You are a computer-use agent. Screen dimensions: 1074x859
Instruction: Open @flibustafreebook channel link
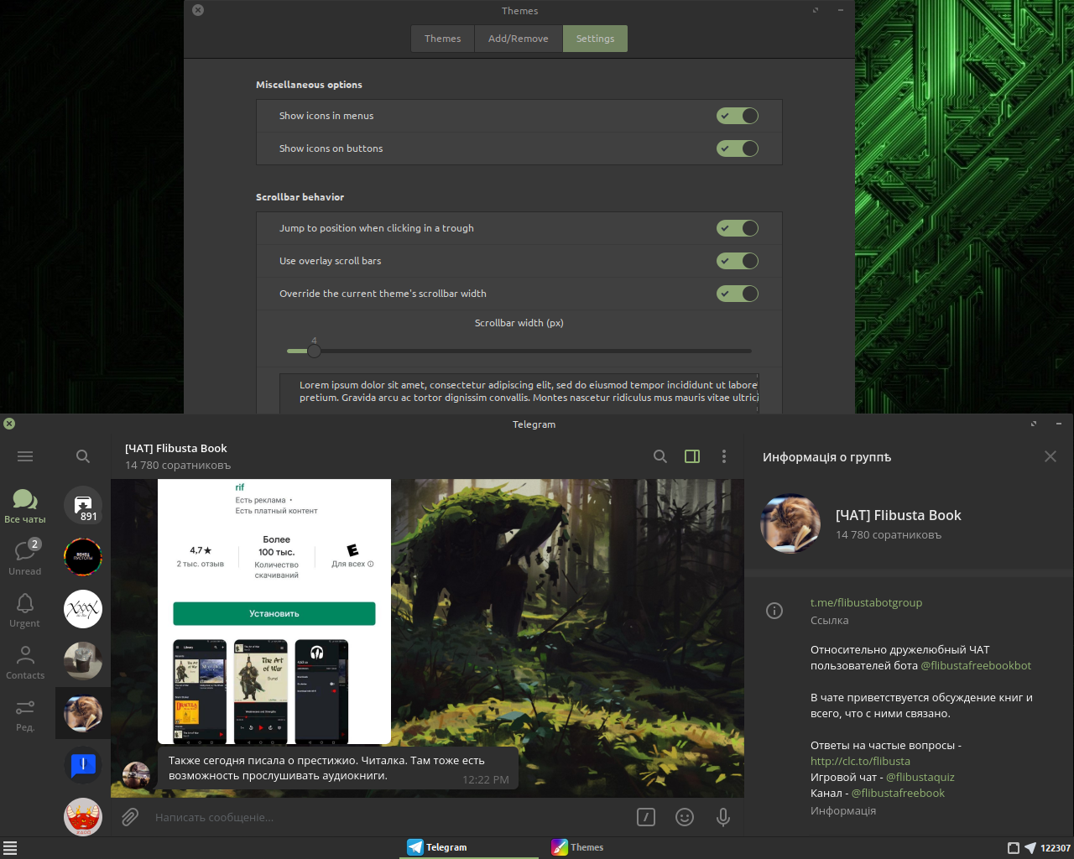coord(898,793)
